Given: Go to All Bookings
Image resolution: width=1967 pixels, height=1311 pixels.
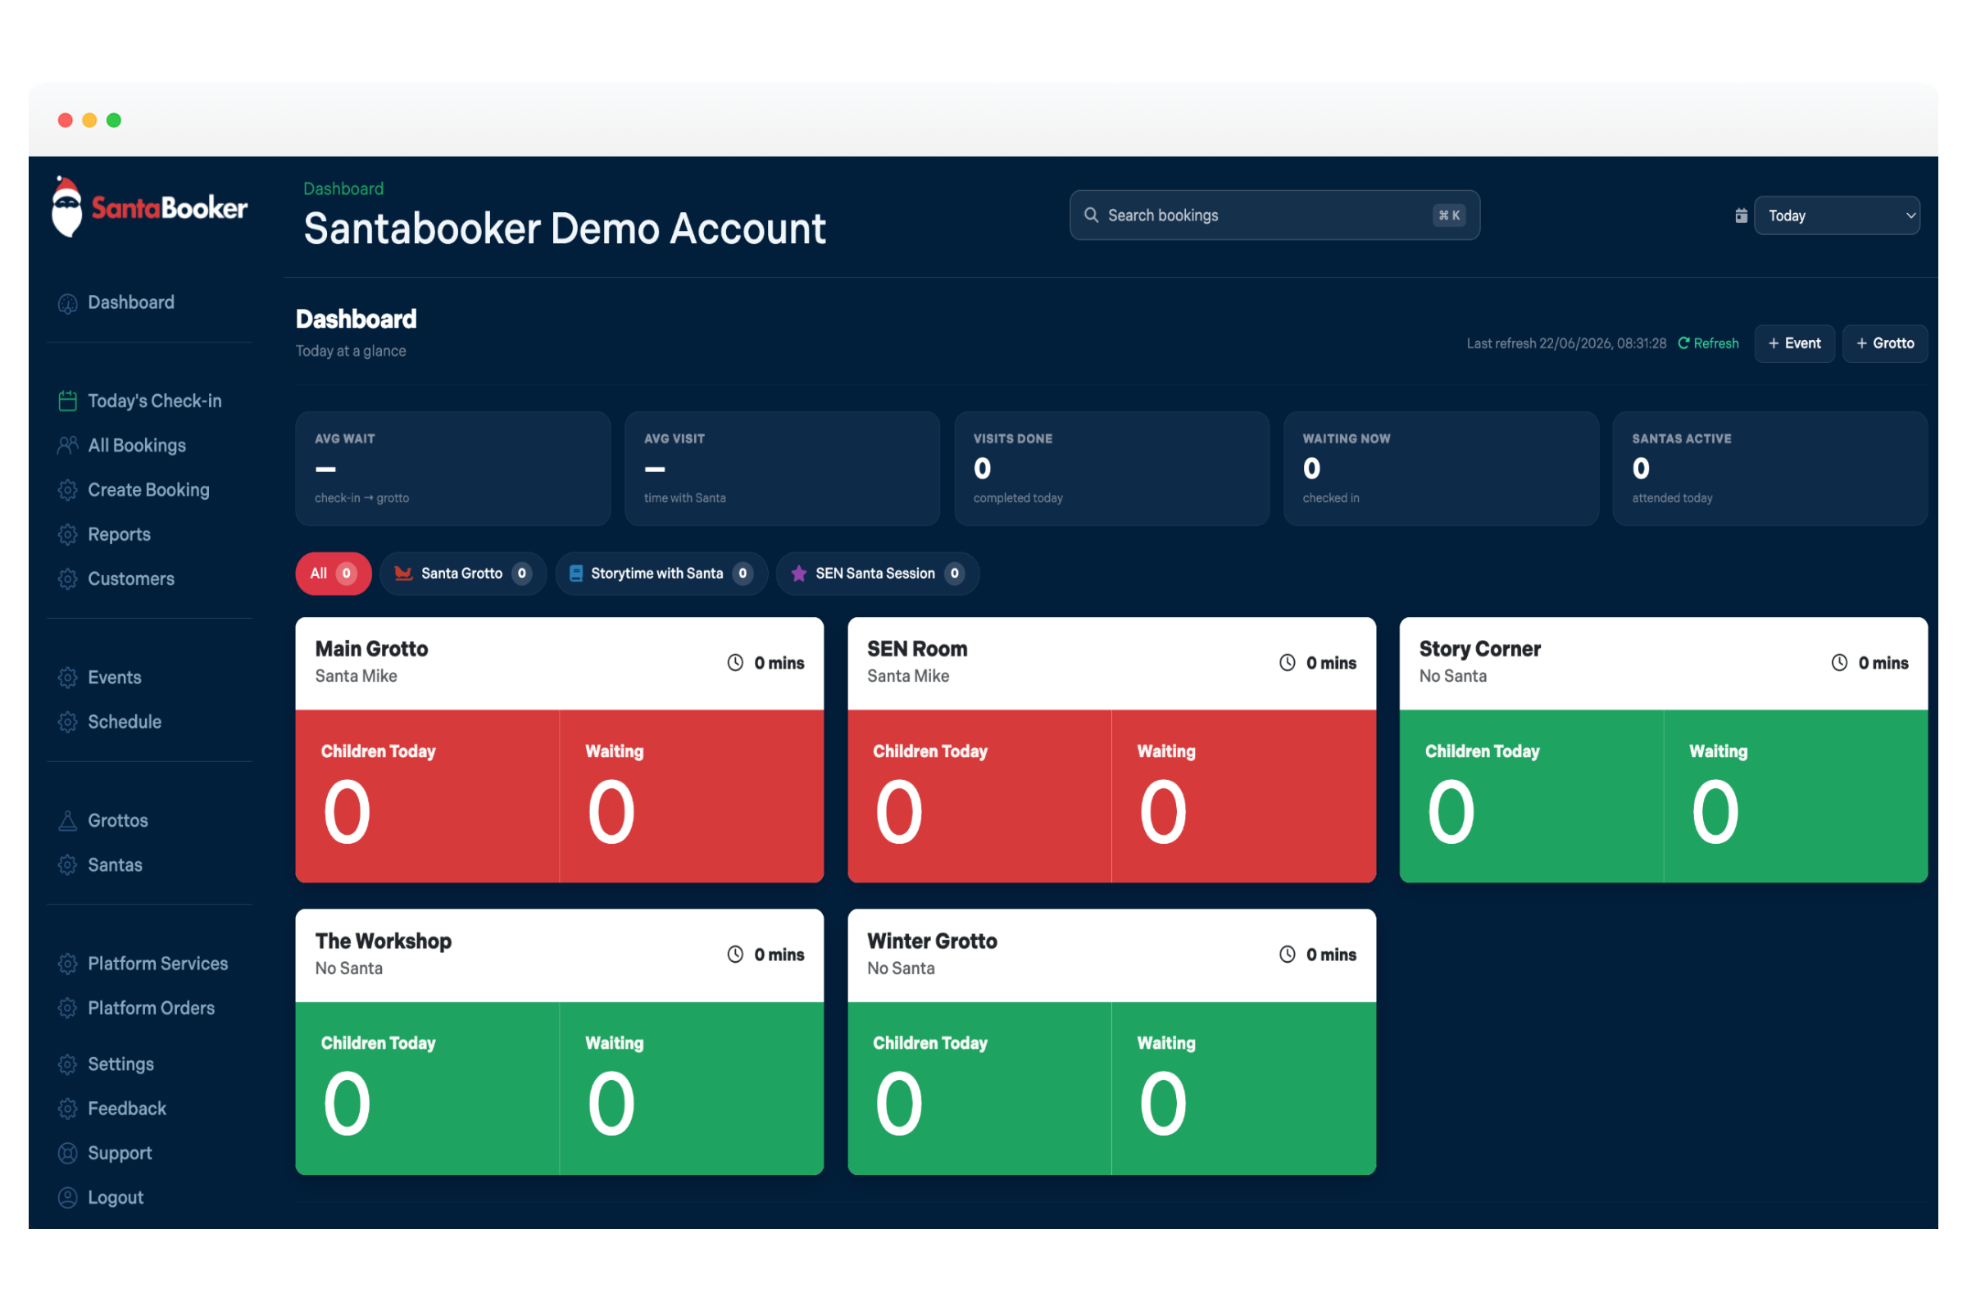Looking at the screenshot, I should tap(137, 446).
